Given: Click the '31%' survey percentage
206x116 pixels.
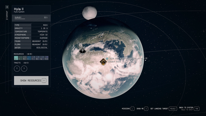Looking at the screenshot, I should pyautogui.click(x=46, y=17).
